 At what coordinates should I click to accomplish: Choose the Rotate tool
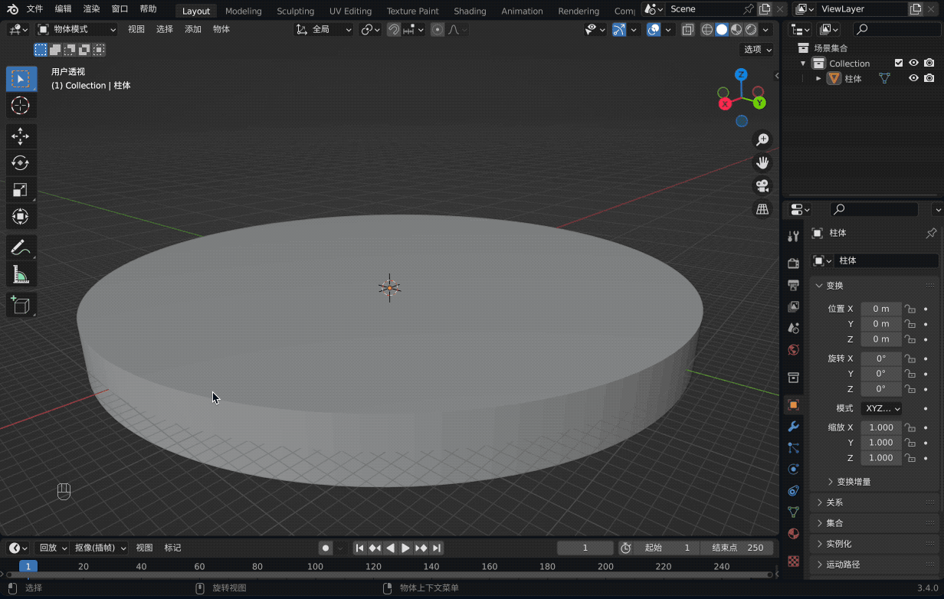pos(21,163)
